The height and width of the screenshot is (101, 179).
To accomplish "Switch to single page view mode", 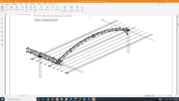I will [145, 96].
